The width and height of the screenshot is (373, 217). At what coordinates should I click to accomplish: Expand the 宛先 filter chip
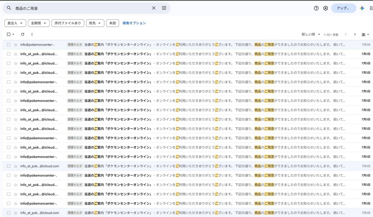[x=95, y=23]
